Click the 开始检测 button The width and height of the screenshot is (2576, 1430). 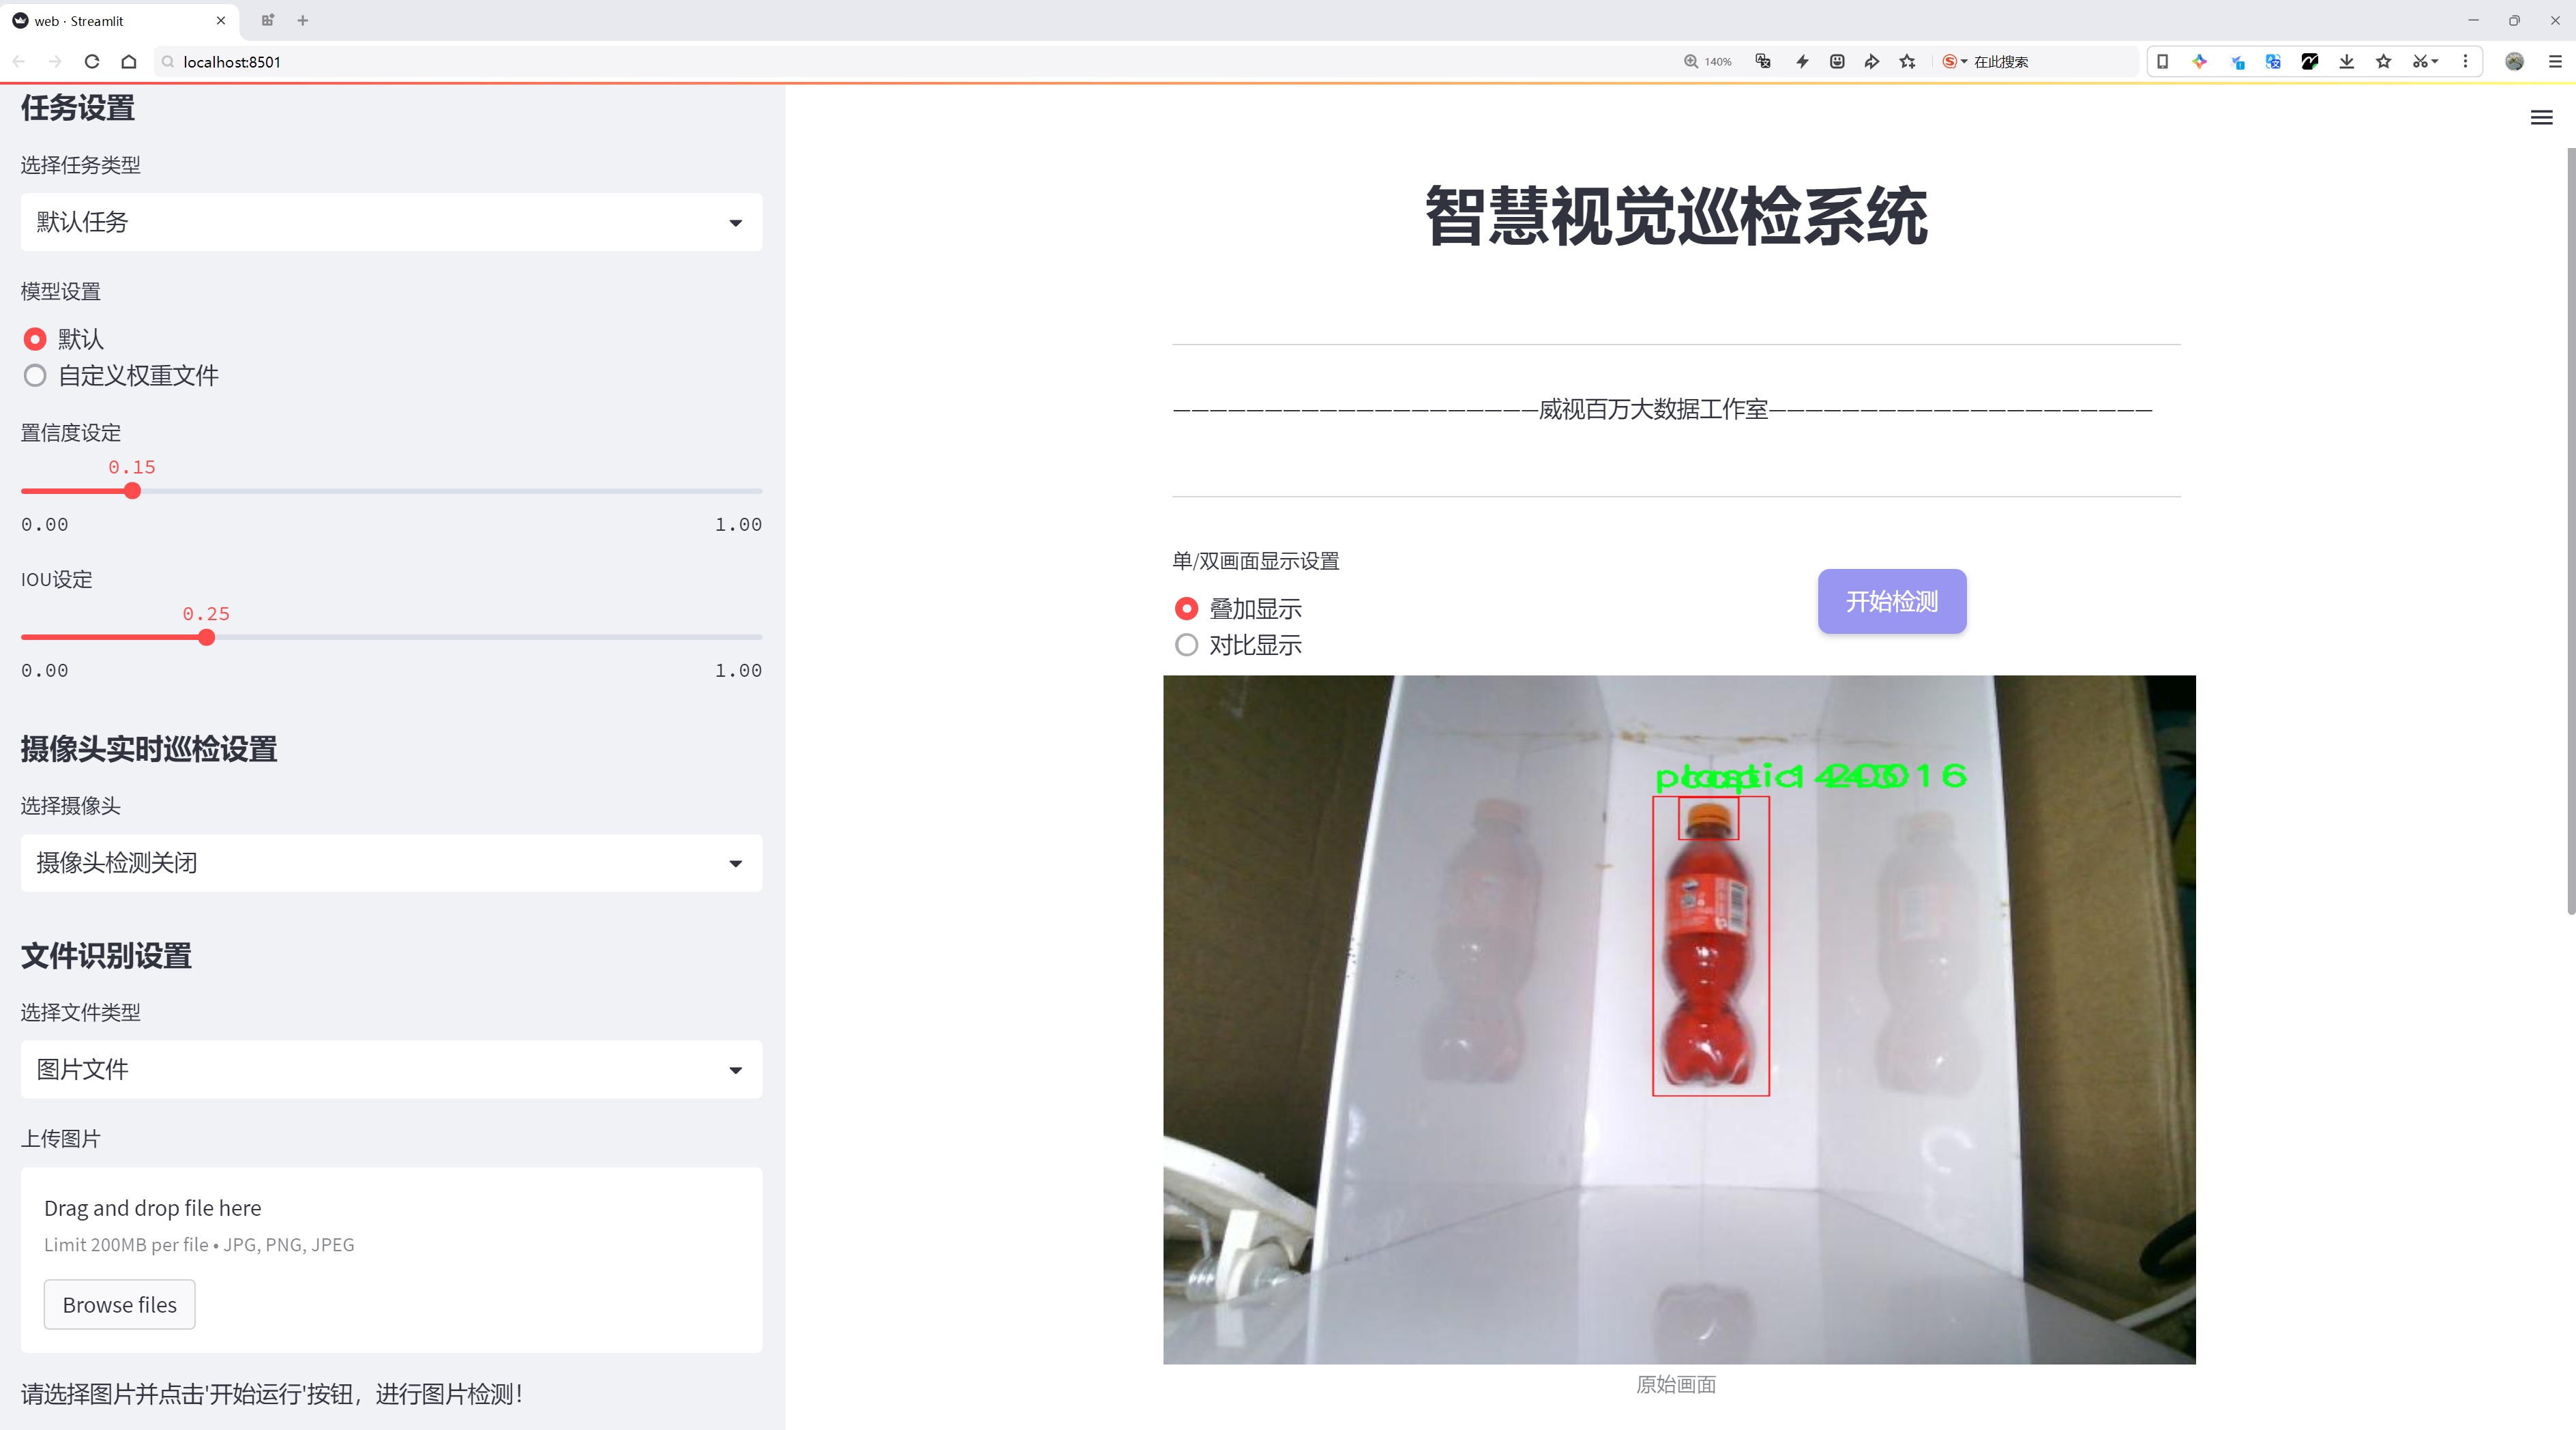[x=1891, y=601]
